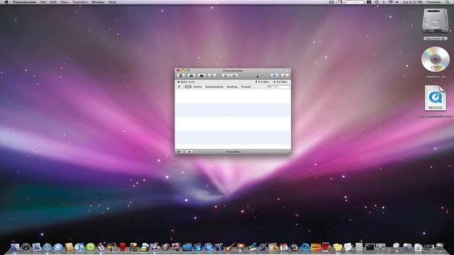
Task: Select the Active filter
Action: tap(198, 86)
